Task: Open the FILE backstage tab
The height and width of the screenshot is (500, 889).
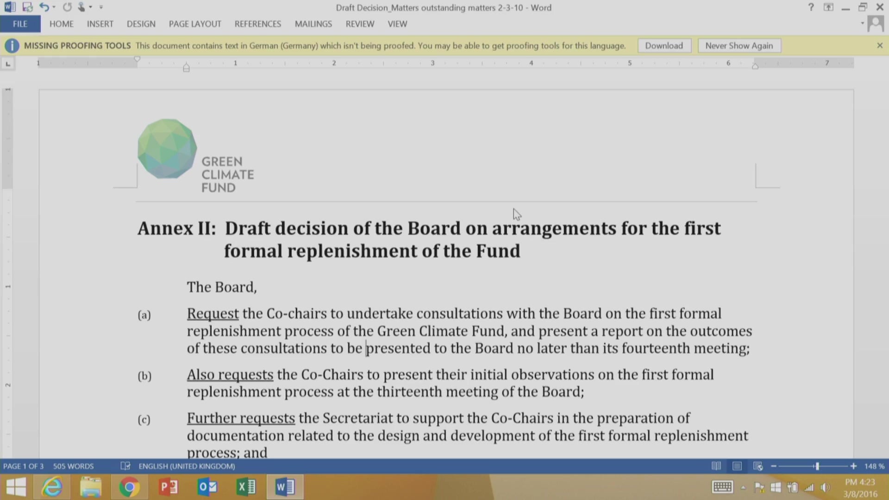Action: coord(20,24)
